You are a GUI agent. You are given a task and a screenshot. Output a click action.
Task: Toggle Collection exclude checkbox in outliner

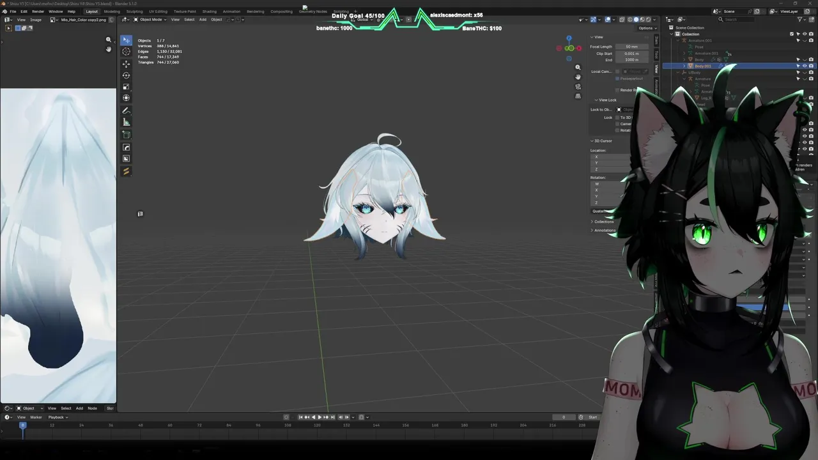click(x=792, y=34)
